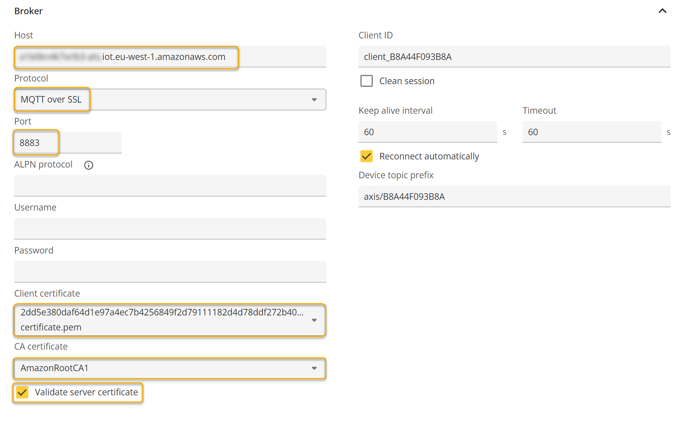Viewport: 683px width, 423px height.
Task: Open the CA certificate dropdown AmazonRootCA1
Action: (x=170, y=368)
